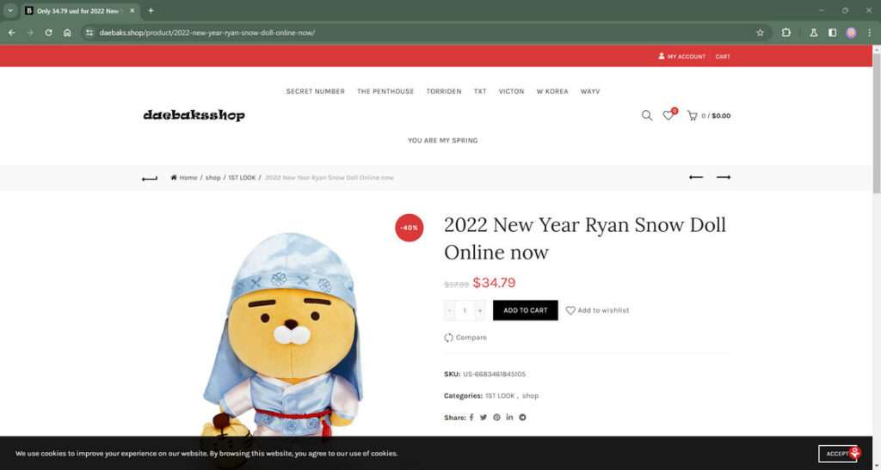Share product via Telegram icon
881x470 pixels.
pos(522,418)
